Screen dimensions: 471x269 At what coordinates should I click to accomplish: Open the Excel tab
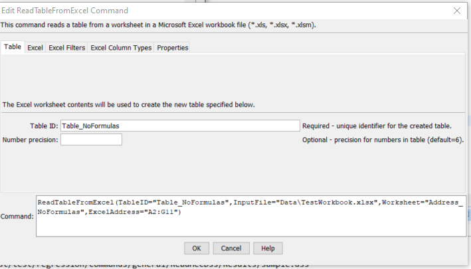35,48
